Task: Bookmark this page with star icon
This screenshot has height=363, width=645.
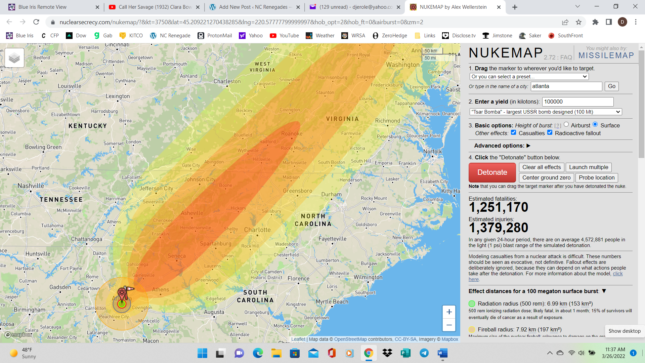Action: (x=578, y=22)
